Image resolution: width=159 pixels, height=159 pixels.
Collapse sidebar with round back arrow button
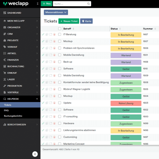point(35,154)
